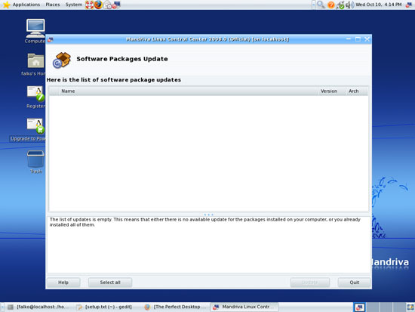Switch to The Perfect Desktop Firefox task
The image size is (415, 312).
[x=176, y=307]
